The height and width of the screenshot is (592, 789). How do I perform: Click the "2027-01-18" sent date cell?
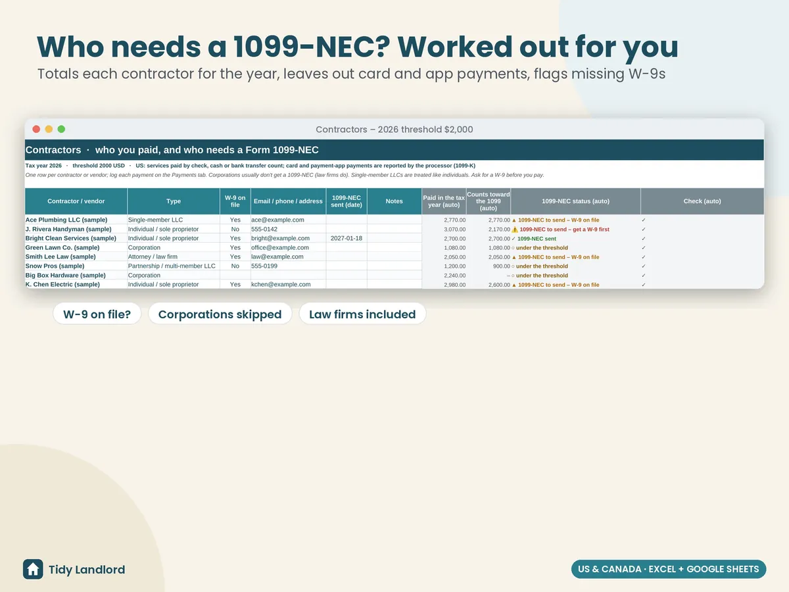click(347, 239)
